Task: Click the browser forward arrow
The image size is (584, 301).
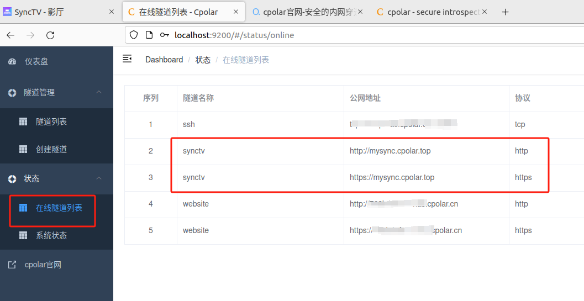Action: coord(30,35)
